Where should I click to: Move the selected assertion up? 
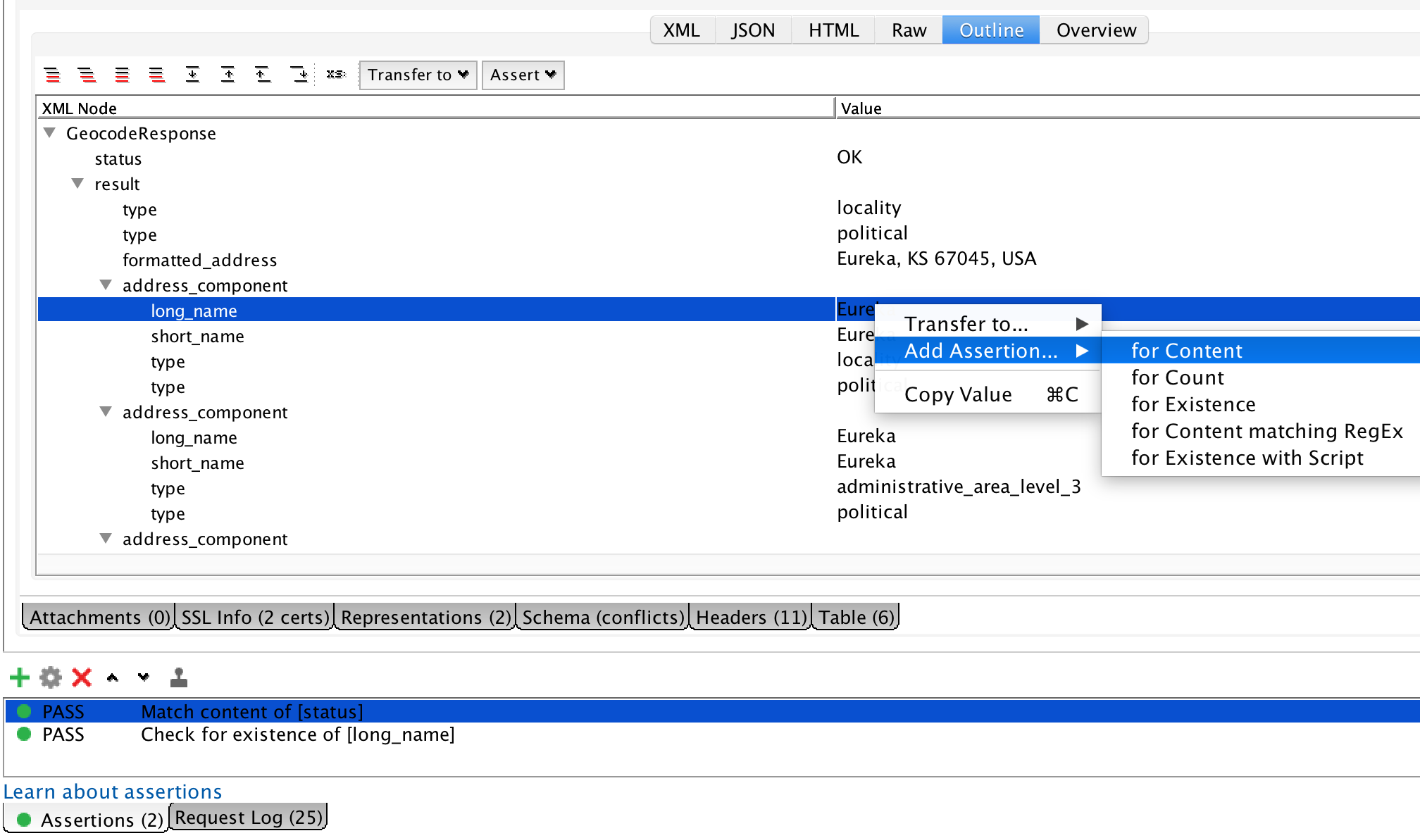[111, 677]
